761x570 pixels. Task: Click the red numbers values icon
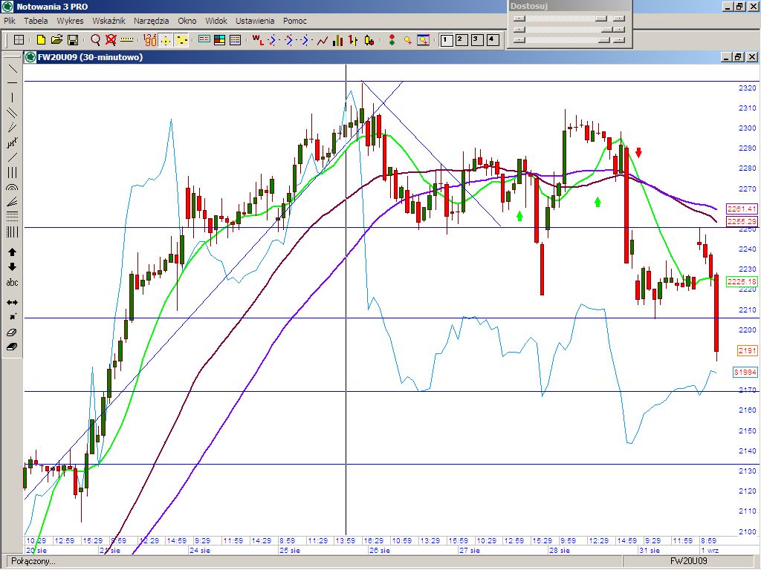pyautogui.click(x=150, y=40)
